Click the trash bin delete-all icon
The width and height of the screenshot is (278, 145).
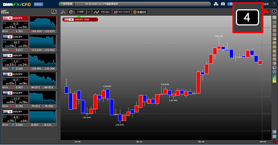pyautogui.click(x=274, y=72)
